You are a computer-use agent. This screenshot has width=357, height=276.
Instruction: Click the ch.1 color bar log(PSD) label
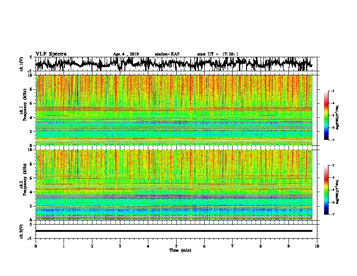338,118
